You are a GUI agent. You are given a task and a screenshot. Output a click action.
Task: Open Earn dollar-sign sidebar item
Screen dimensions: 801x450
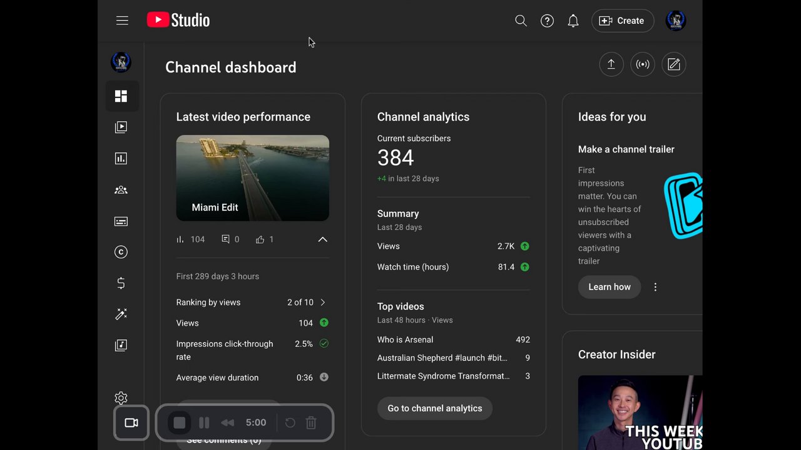121,283
